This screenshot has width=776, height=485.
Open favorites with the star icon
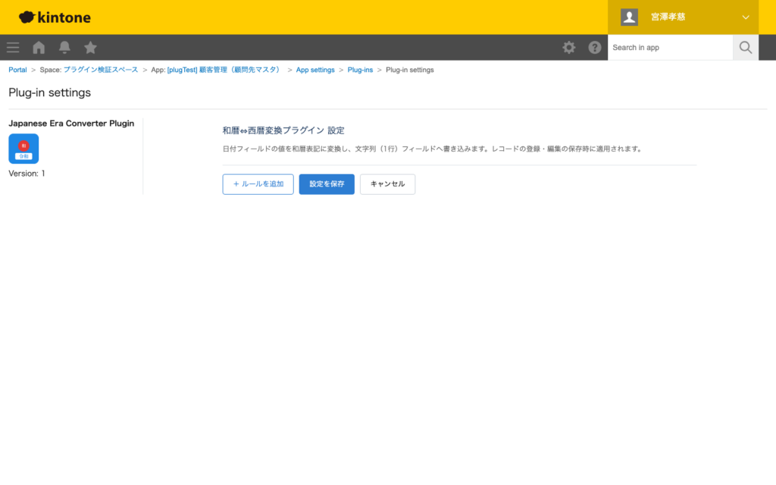pyautogui.click(x=90, y=47)
